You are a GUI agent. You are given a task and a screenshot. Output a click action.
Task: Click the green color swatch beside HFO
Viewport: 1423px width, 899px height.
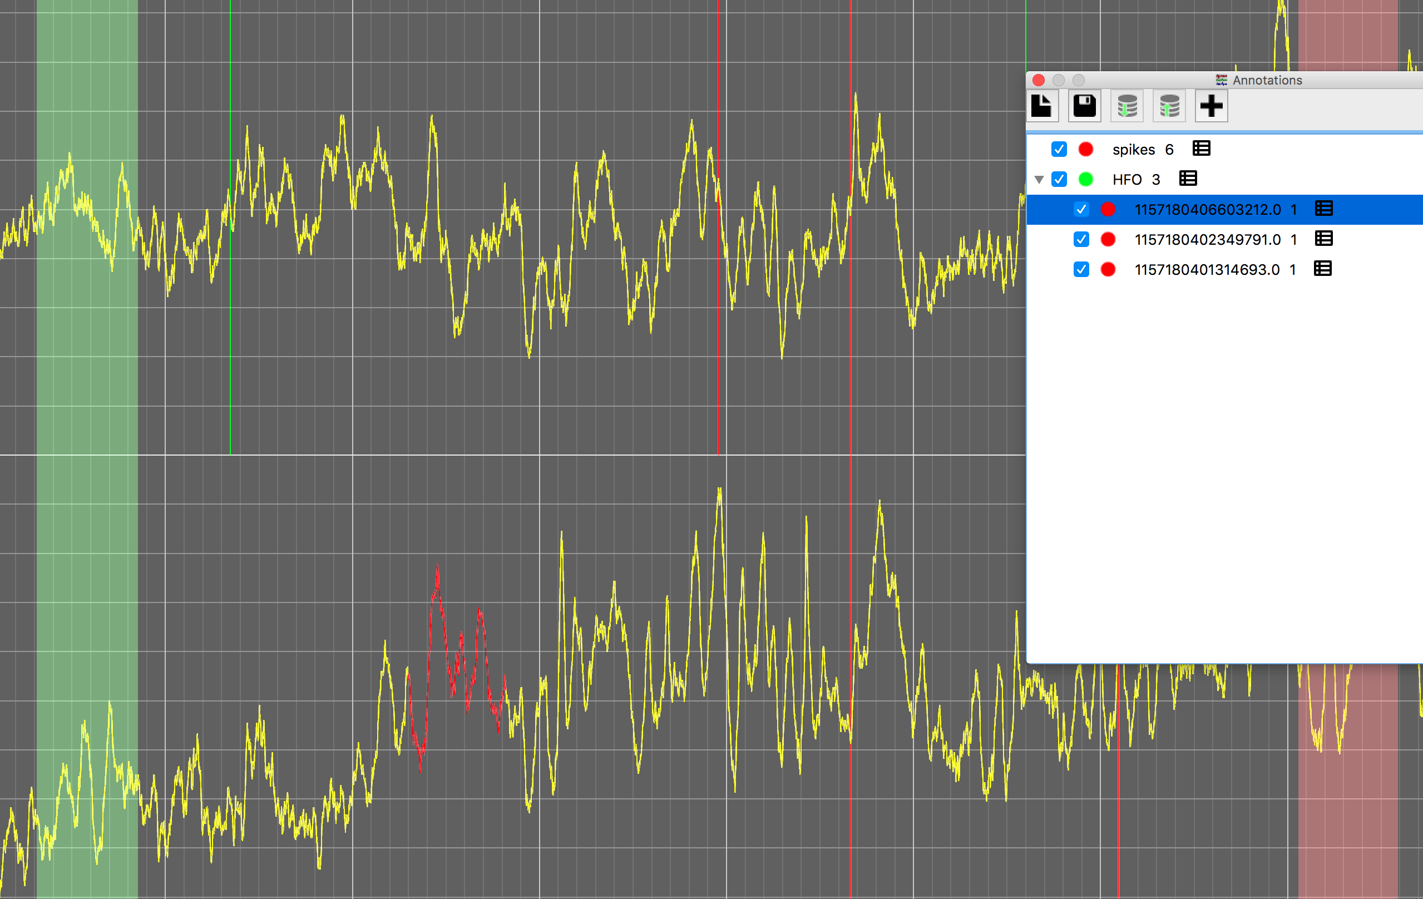[x=1085, y=179]
